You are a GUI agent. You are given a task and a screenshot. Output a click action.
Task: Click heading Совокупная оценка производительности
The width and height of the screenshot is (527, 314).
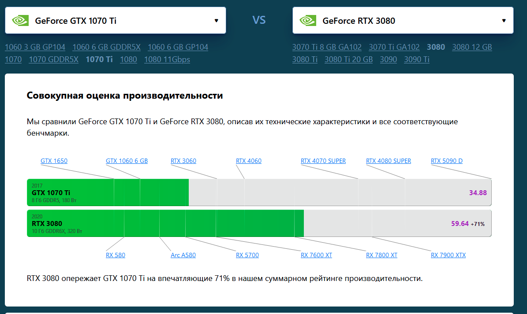125,96
